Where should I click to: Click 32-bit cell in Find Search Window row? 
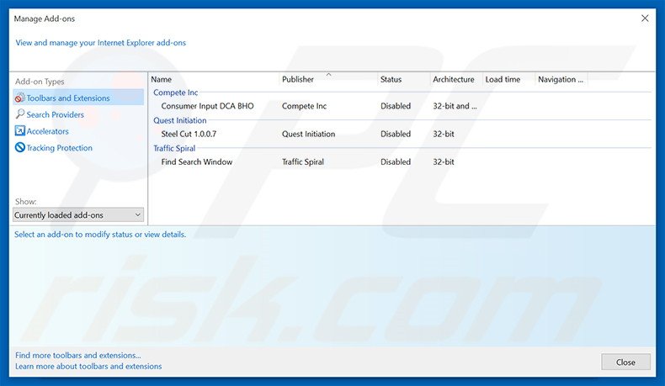(x=443, y=161)
